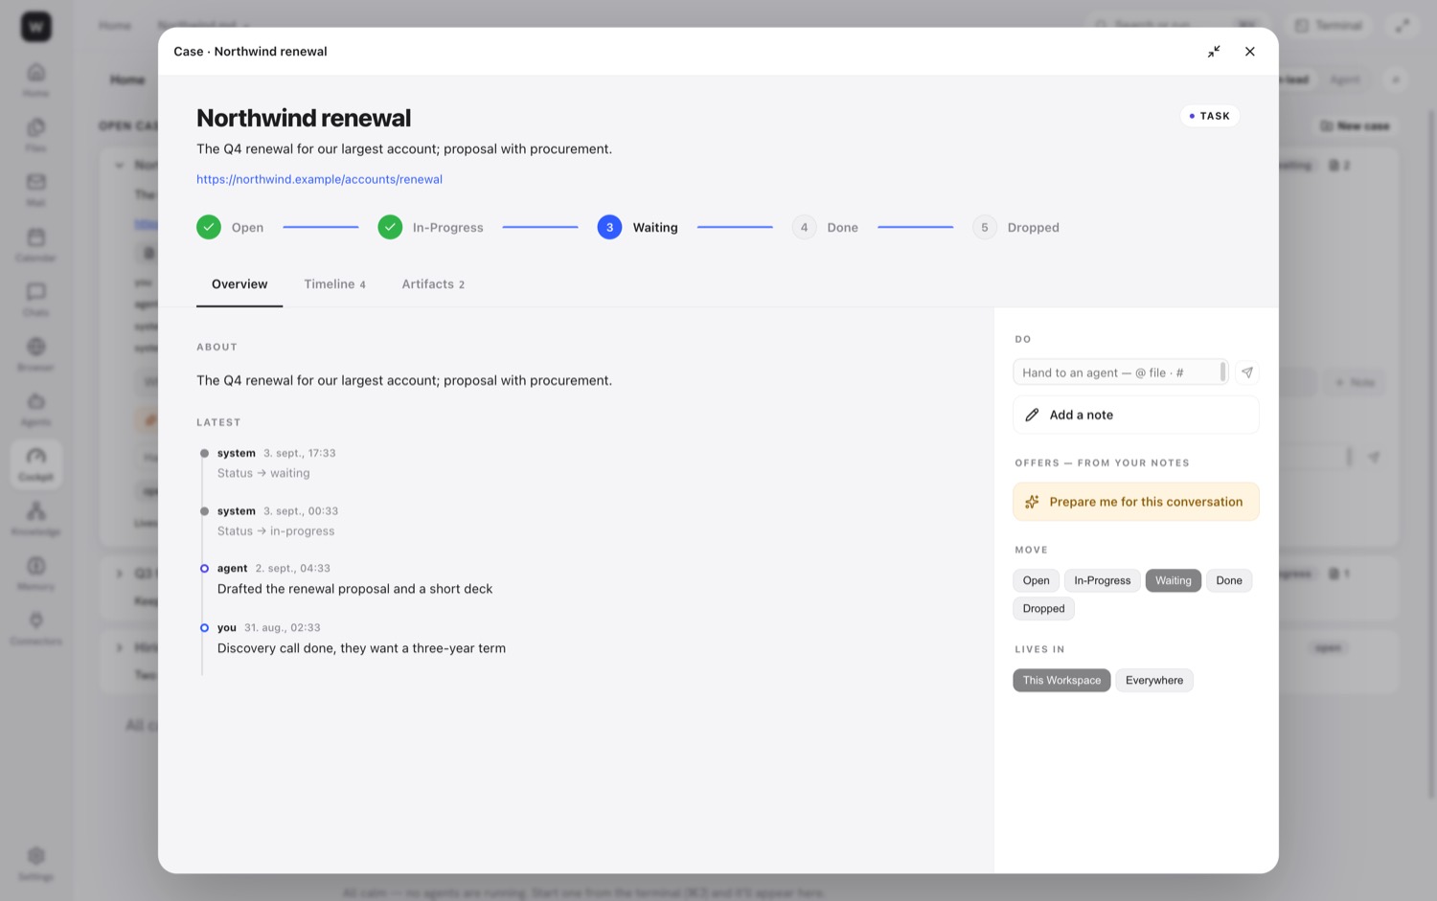Focus the Hand to an agent input field
The image size is (1437, 901).
1120,372
